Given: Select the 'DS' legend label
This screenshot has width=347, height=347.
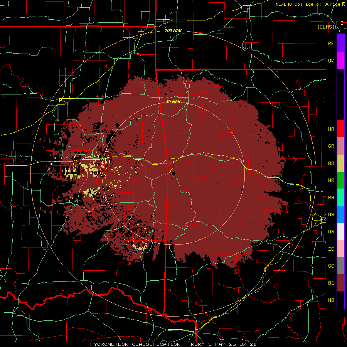Looking at the screenshot, I should click(x=331, y=232).
